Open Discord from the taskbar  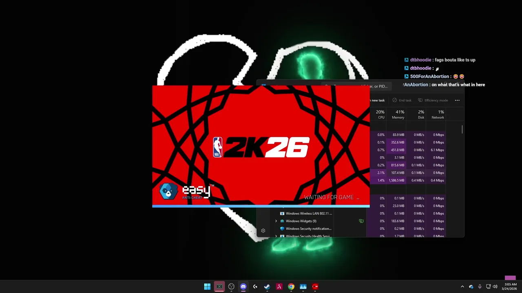(243, 286)
